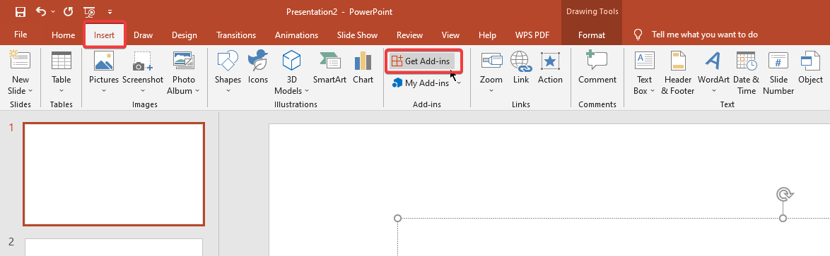Switch to the View tab
This screenshot has height=256, width=830.
(x=450, y=35)
